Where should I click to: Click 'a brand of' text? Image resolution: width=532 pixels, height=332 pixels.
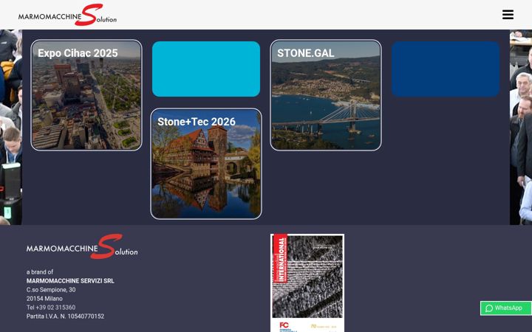click(x=40, y=272)
